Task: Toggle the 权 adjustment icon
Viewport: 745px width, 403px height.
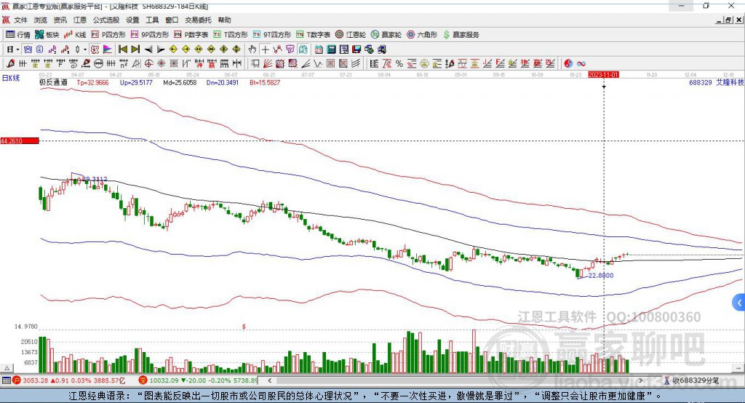Action: [x=95, y=49]
